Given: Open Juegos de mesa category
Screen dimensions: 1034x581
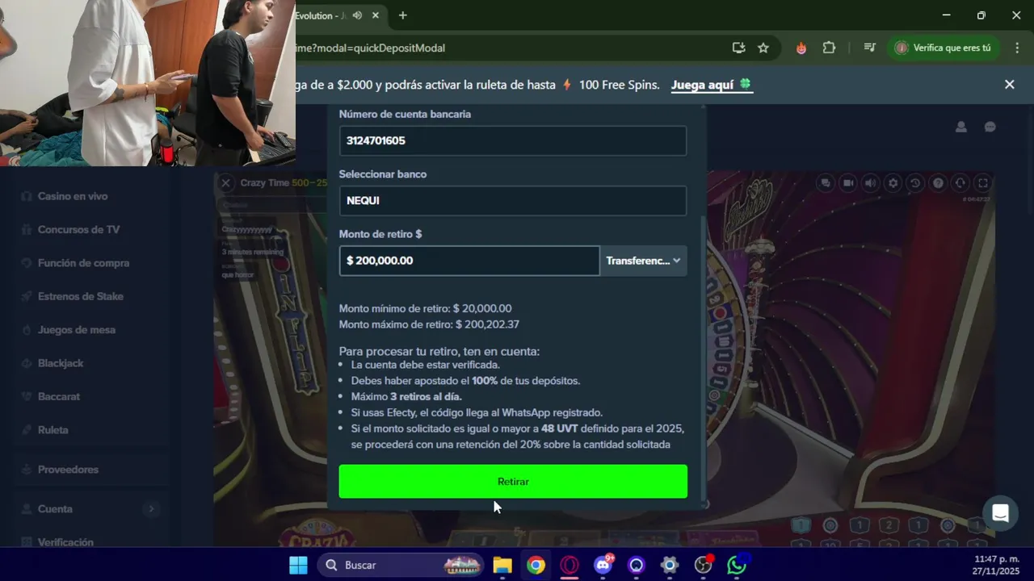Looking at the screenshot, I should 77,329.
